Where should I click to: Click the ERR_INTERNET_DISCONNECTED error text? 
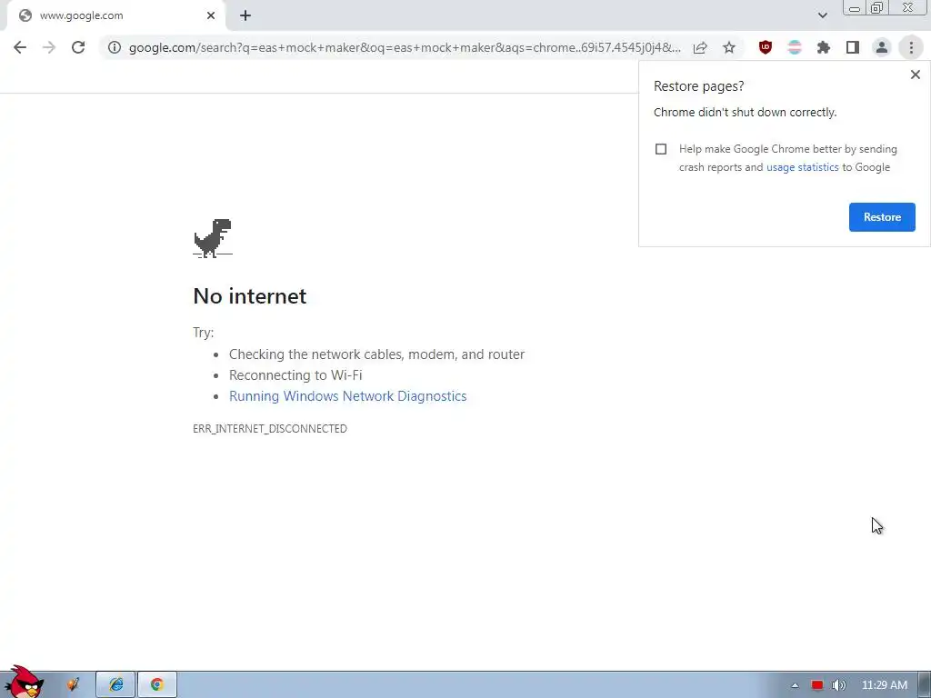tap(270, 429)
